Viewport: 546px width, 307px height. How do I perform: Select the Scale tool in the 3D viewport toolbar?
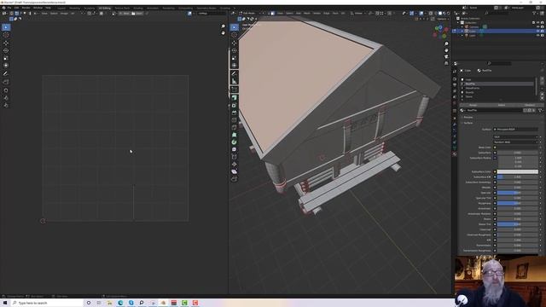click(234, 58)
